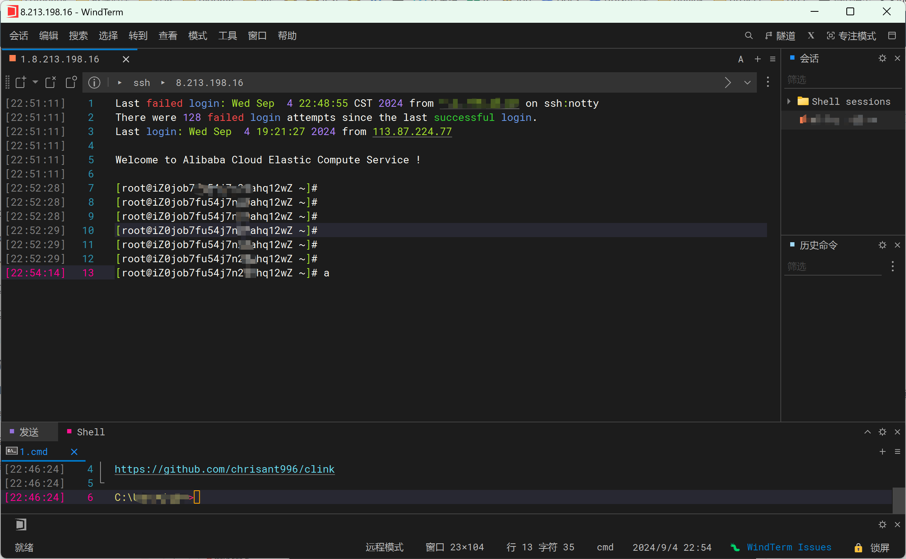The height and width of the screenshot is (559, 906).
Task: Click the 筛选 filter field in 历史命令 panel
Action: [x=833, y=267]
